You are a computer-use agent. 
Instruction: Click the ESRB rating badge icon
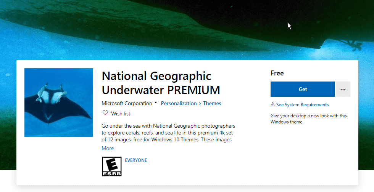pyautogui.click(x=111, y=166)
